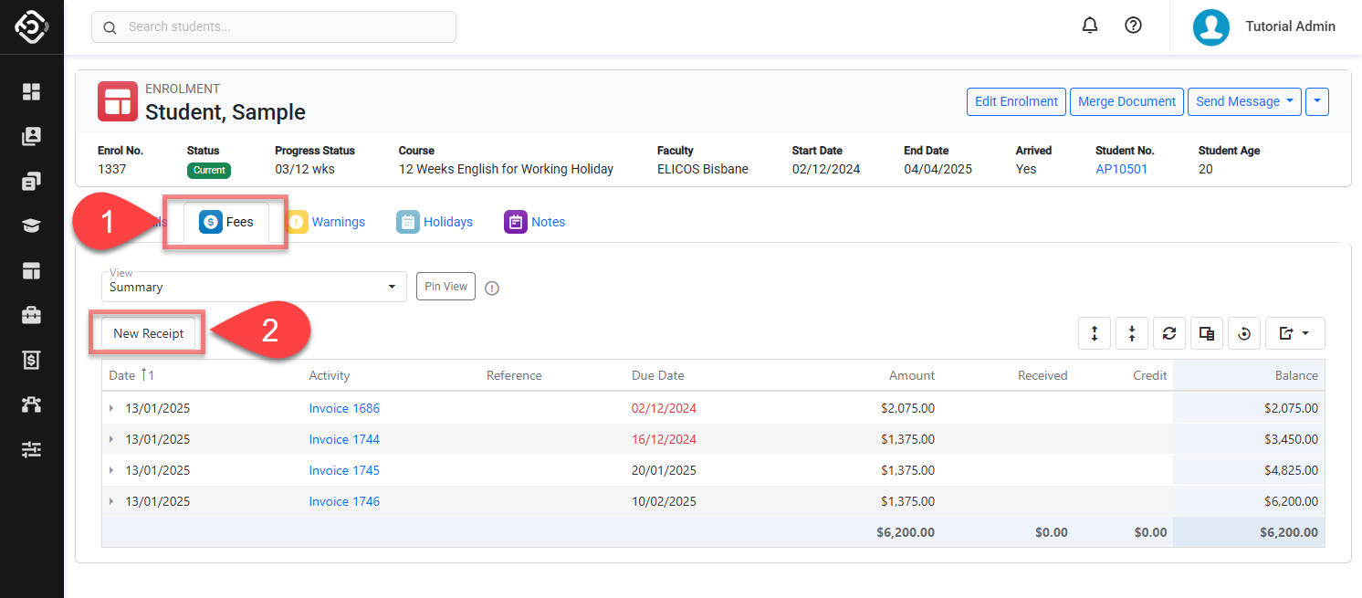This screenshot has height=598, width=1362.
Task: Click the graduation cap sidebar icon
Action: (x=32, y=226)
